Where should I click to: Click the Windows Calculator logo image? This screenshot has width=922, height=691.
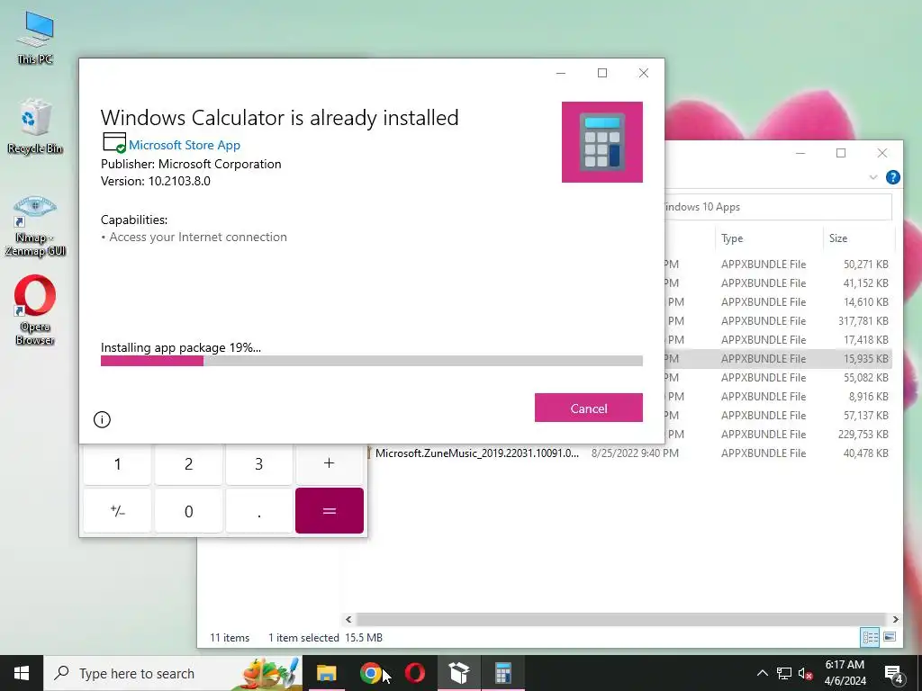[x=601, y=142]
